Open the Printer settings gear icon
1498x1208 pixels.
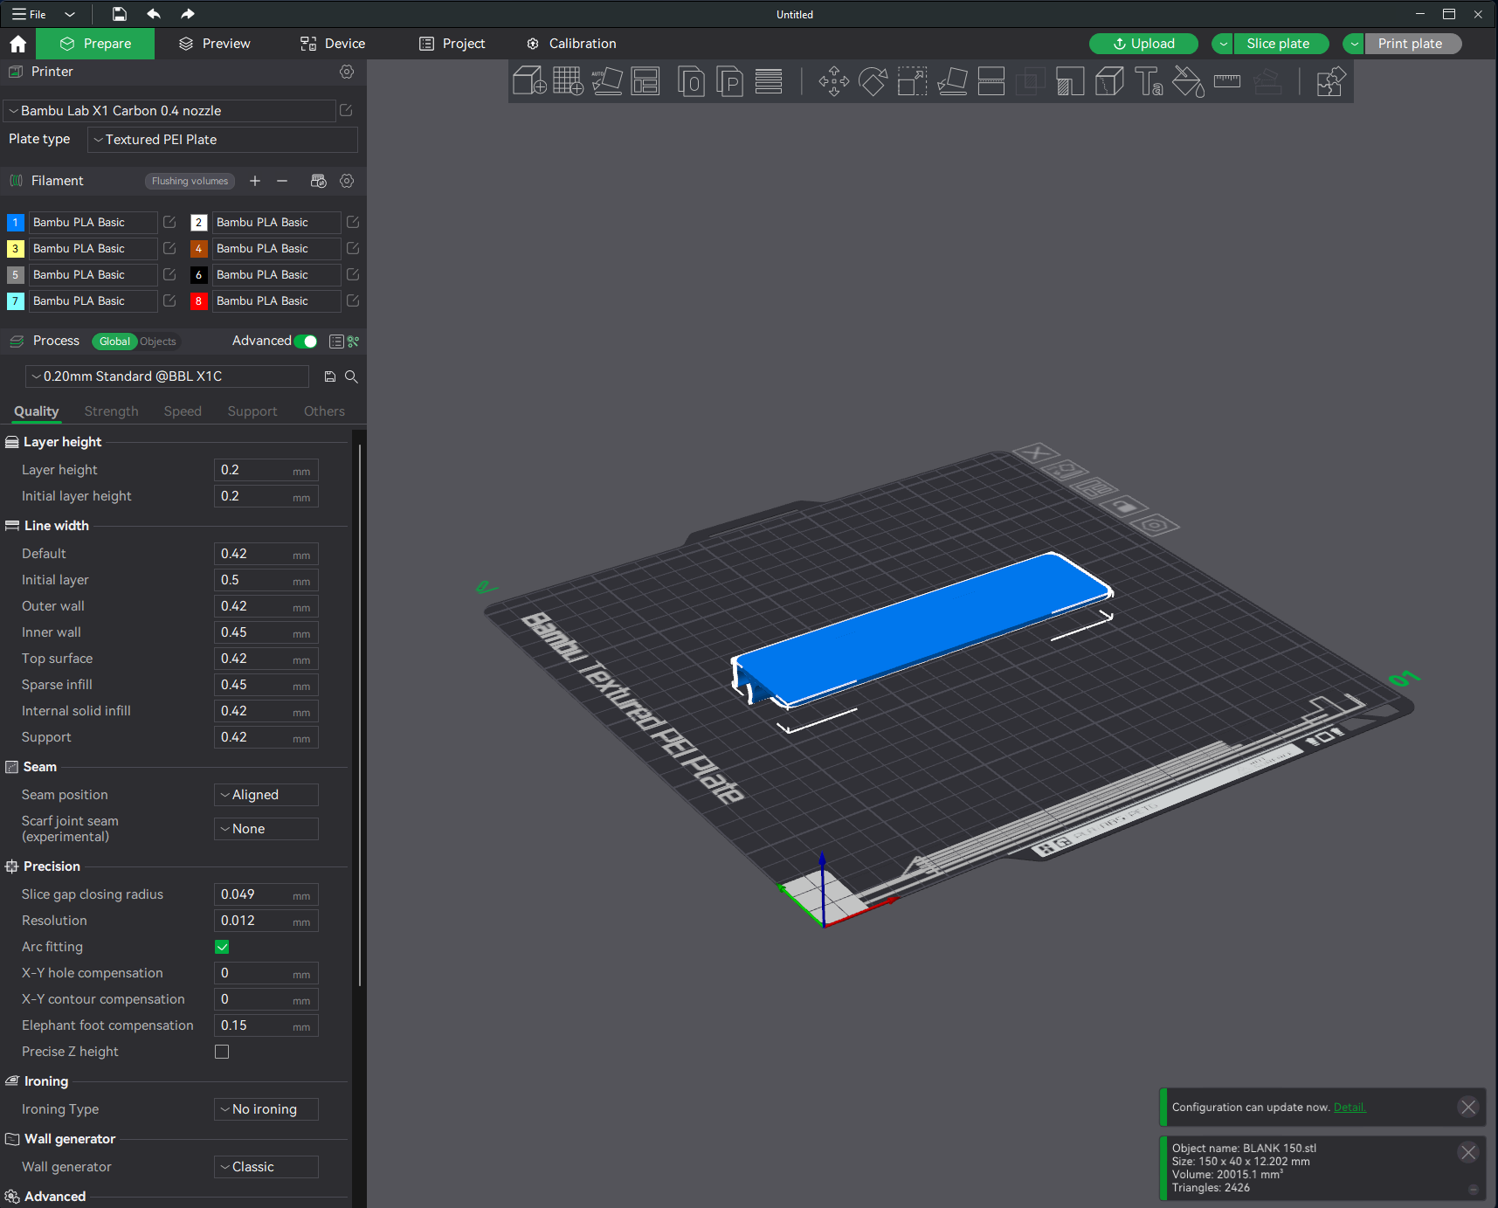pos(347,72)
